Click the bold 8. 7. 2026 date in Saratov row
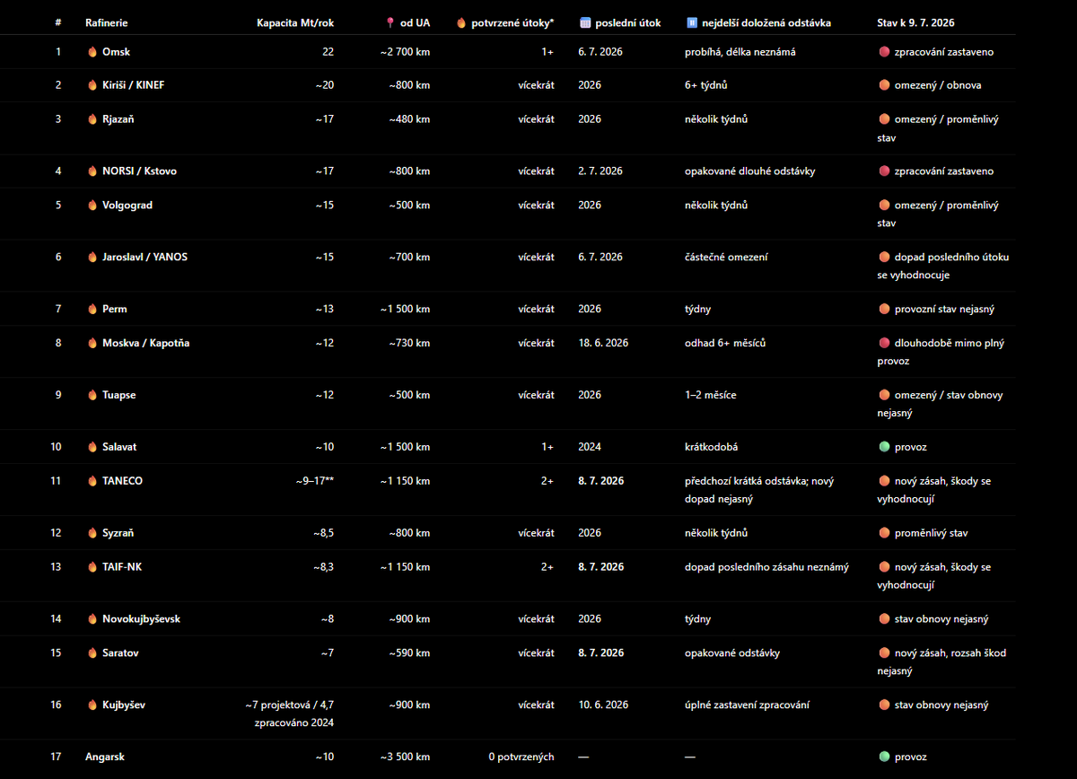The image size is (1077, 779). coord(601,653)
